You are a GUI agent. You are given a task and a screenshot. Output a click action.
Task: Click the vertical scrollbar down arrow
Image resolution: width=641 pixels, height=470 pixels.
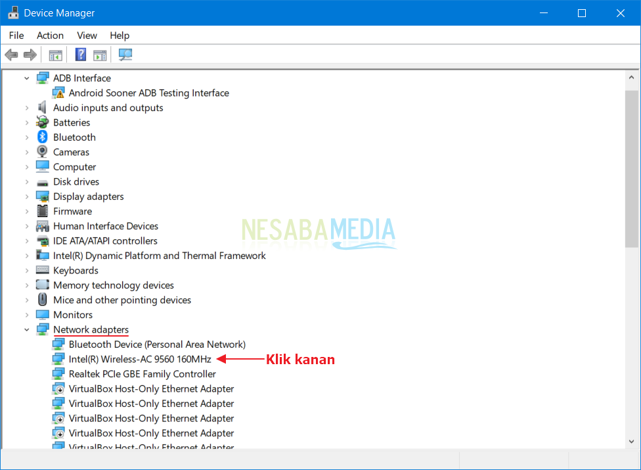[631, 442]
